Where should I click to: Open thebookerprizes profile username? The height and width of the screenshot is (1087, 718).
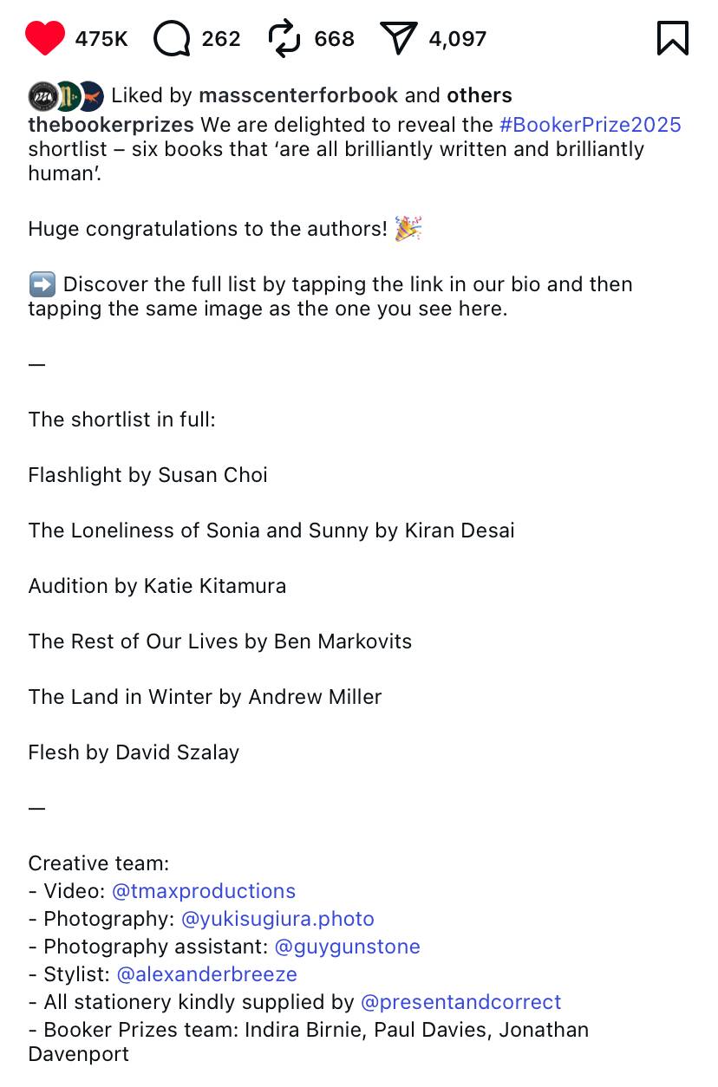click(111, 124)
